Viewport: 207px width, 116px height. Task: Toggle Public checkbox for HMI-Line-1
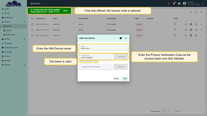pyautogui.click(x=175, y=35)
